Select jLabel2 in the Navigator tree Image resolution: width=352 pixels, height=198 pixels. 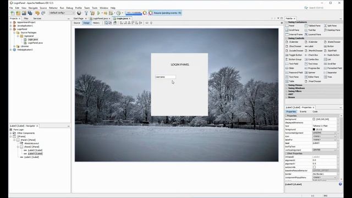point(35,150)
